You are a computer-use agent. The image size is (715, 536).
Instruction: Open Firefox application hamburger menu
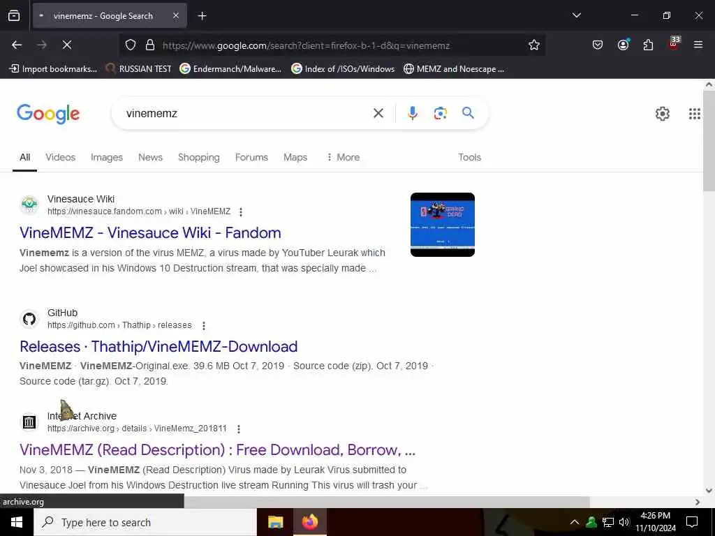pyautogui.click(x=698, y=45)
